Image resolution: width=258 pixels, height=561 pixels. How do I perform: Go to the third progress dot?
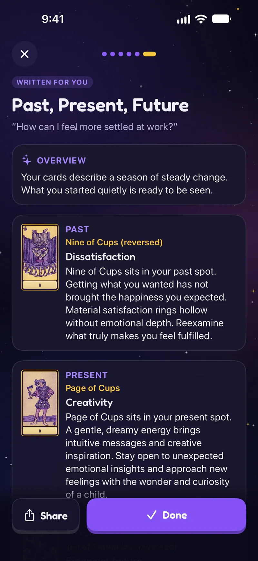[x=121, y=54]
